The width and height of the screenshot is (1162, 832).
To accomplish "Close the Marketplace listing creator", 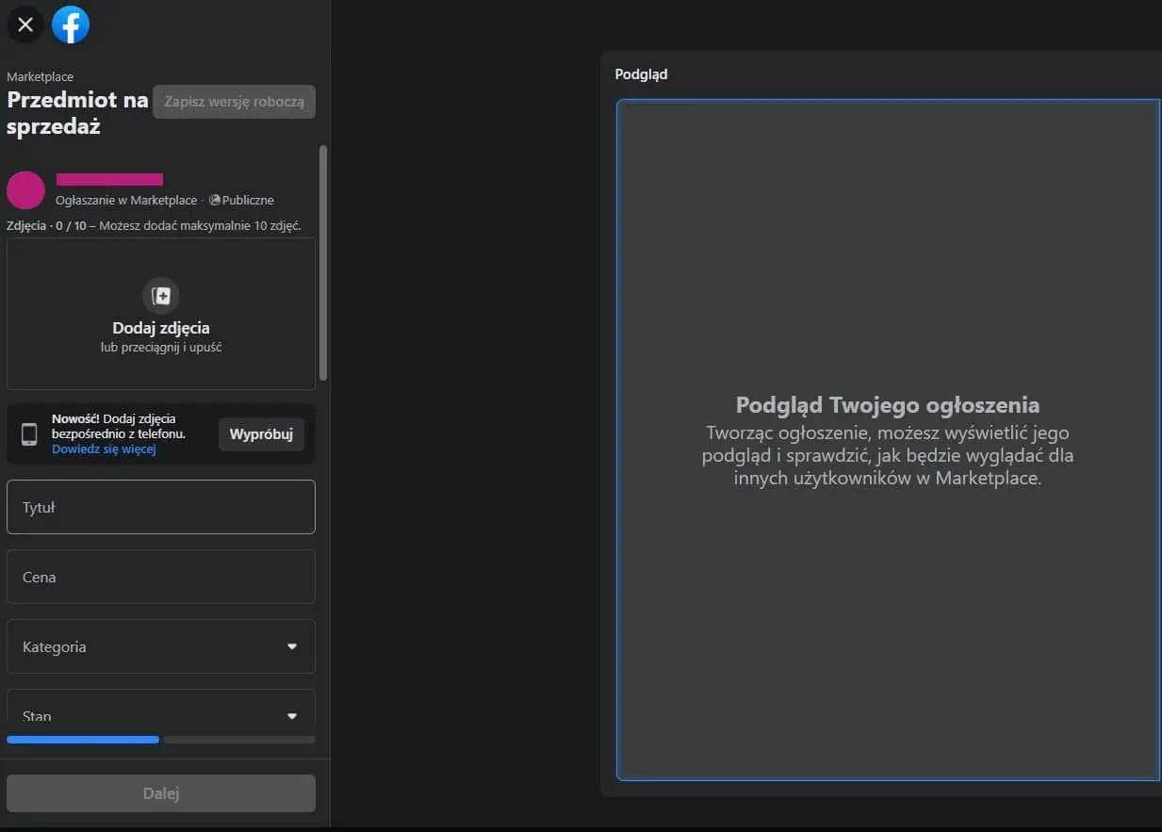I will [x=25, y=24].
